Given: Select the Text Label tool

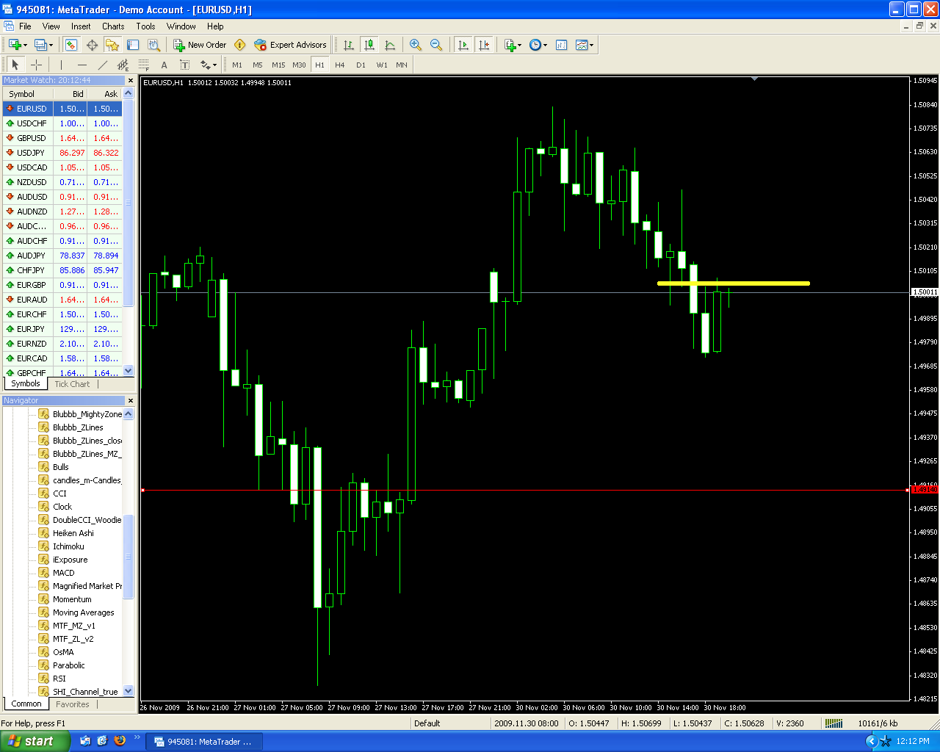Looking at the screenshot, I should (x=184, y=65).
